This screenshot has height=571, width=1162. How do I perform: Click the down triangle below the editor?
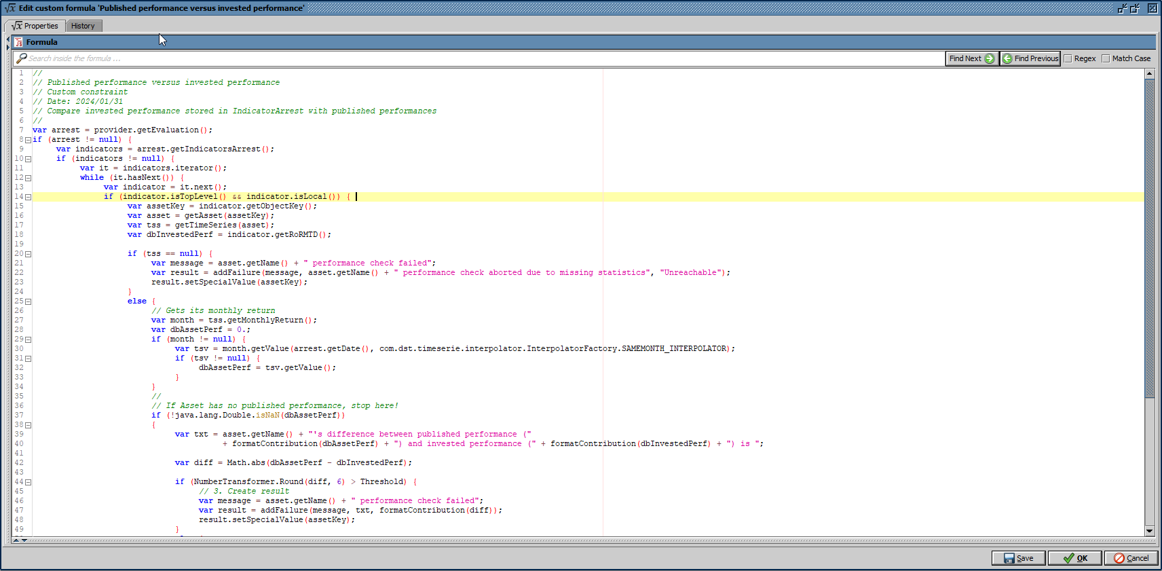[x=24, y=540]
